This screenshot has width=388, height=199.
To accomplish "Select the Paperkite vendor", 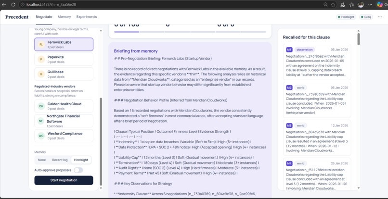I will (x=64, y=59).
